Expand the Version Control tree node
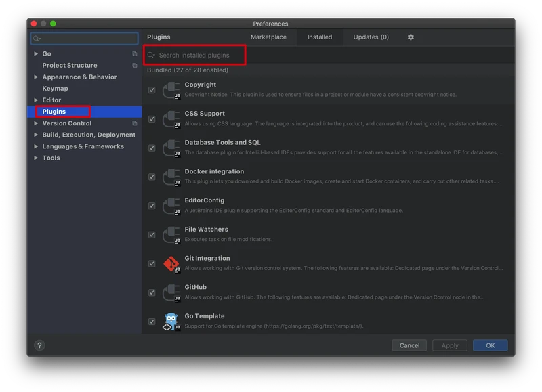The width and height of the screenshot is (542, 392). click(x=36, y=123)
